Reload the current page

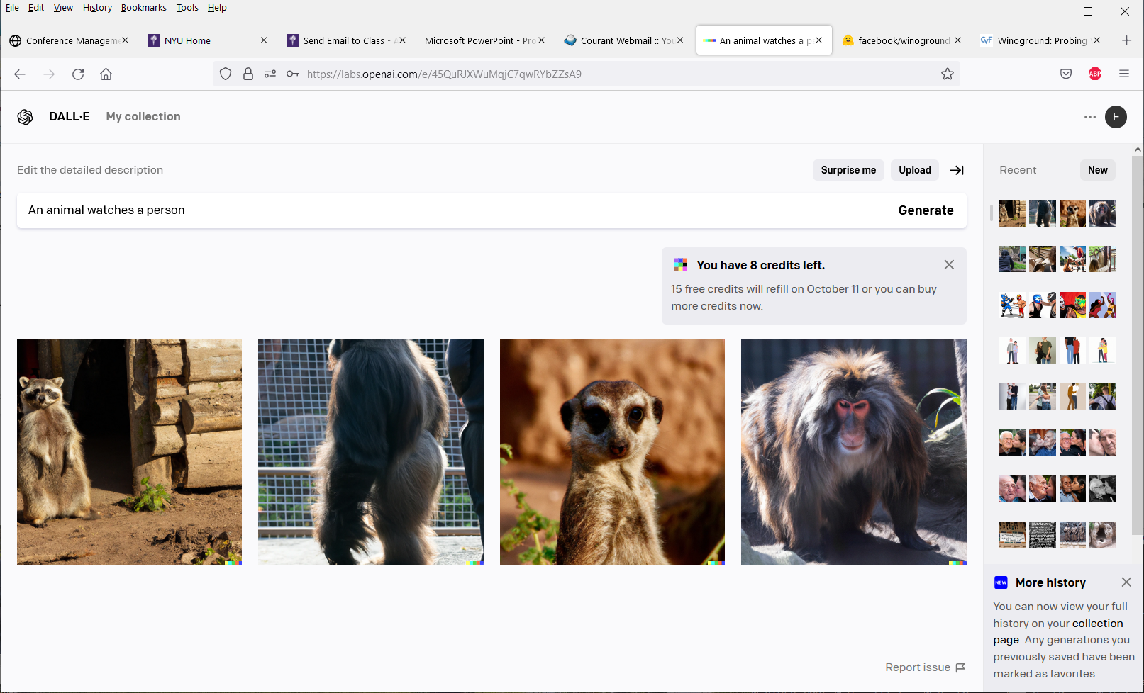click(x=78, y=74)
